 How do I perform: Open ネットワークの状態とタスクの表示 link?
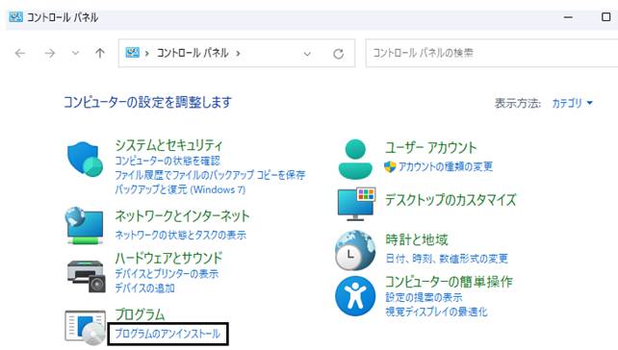point(181,235)
